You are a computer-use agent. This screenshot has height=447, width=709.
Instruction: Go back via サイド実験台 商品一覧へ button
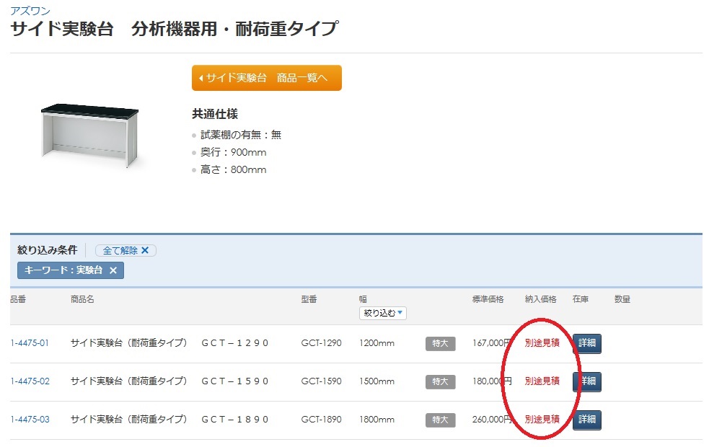[267, 78]
